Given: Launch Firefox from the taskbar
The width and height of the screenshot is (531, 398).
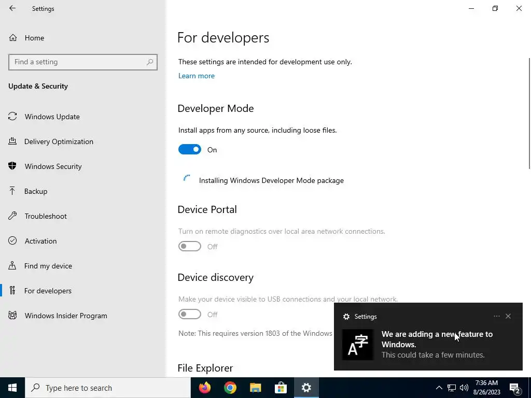Looking at the screenshot, I should (204, 388).
